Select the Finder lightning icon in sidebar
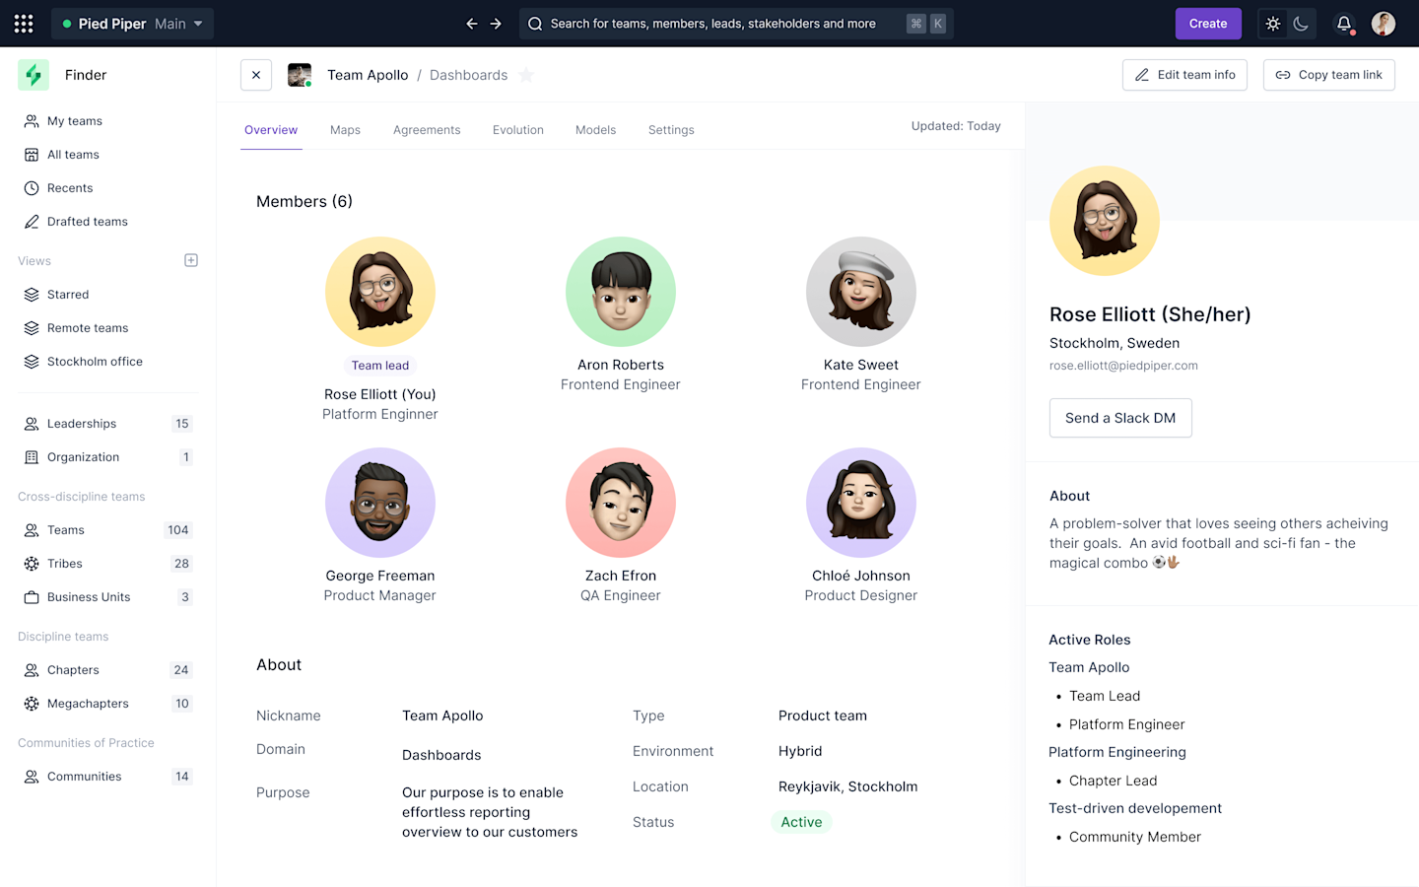 point(33,74)
